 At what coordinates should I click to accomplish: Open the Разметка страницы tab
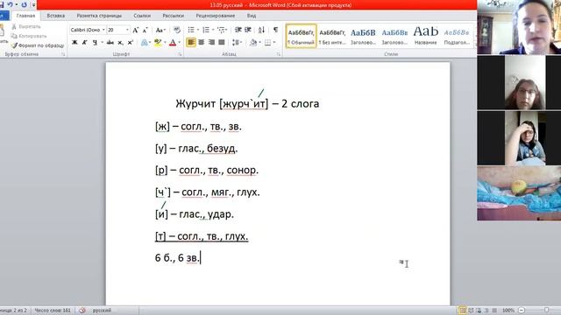pos(99,16)
